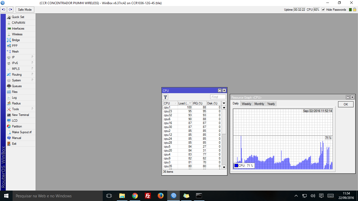
Task: Expand the IPv6 submenu
Action: [33, 63]
